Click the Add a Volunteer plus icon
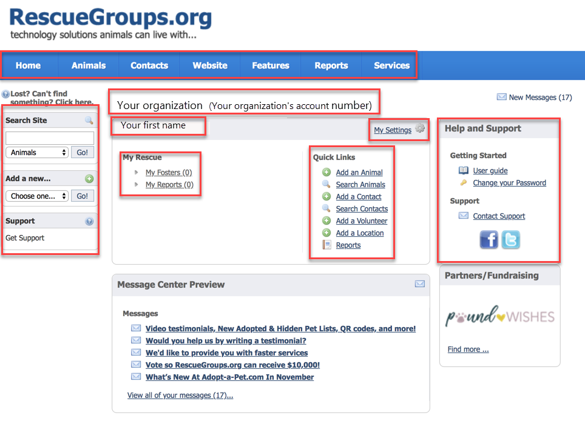Viewport: 585px width, 424px height. pyautogui.click(x=326, y=220)
